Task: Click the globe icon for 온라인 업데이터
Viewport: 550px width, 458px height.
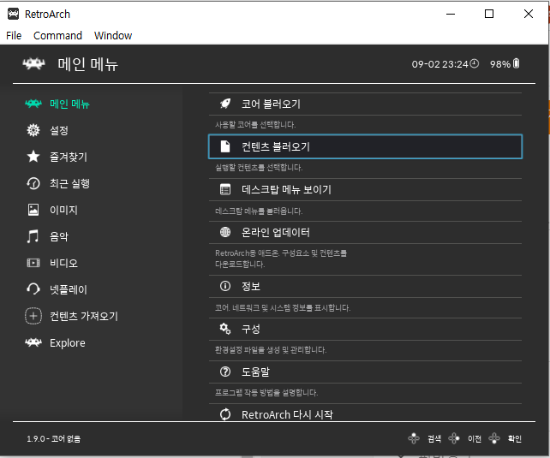Action: coord(225,232)
